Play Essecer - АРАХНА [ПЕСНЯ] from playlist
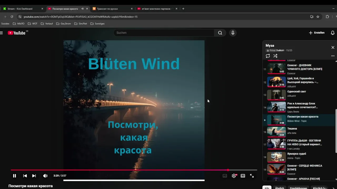This screenshot has height=189, width=337. pyautogui.click(x=299, y=179)
